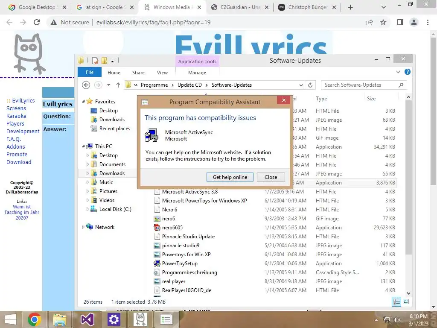
Task: Switch to E2Guardian browser tab
Action: click(x=240, y=7)
